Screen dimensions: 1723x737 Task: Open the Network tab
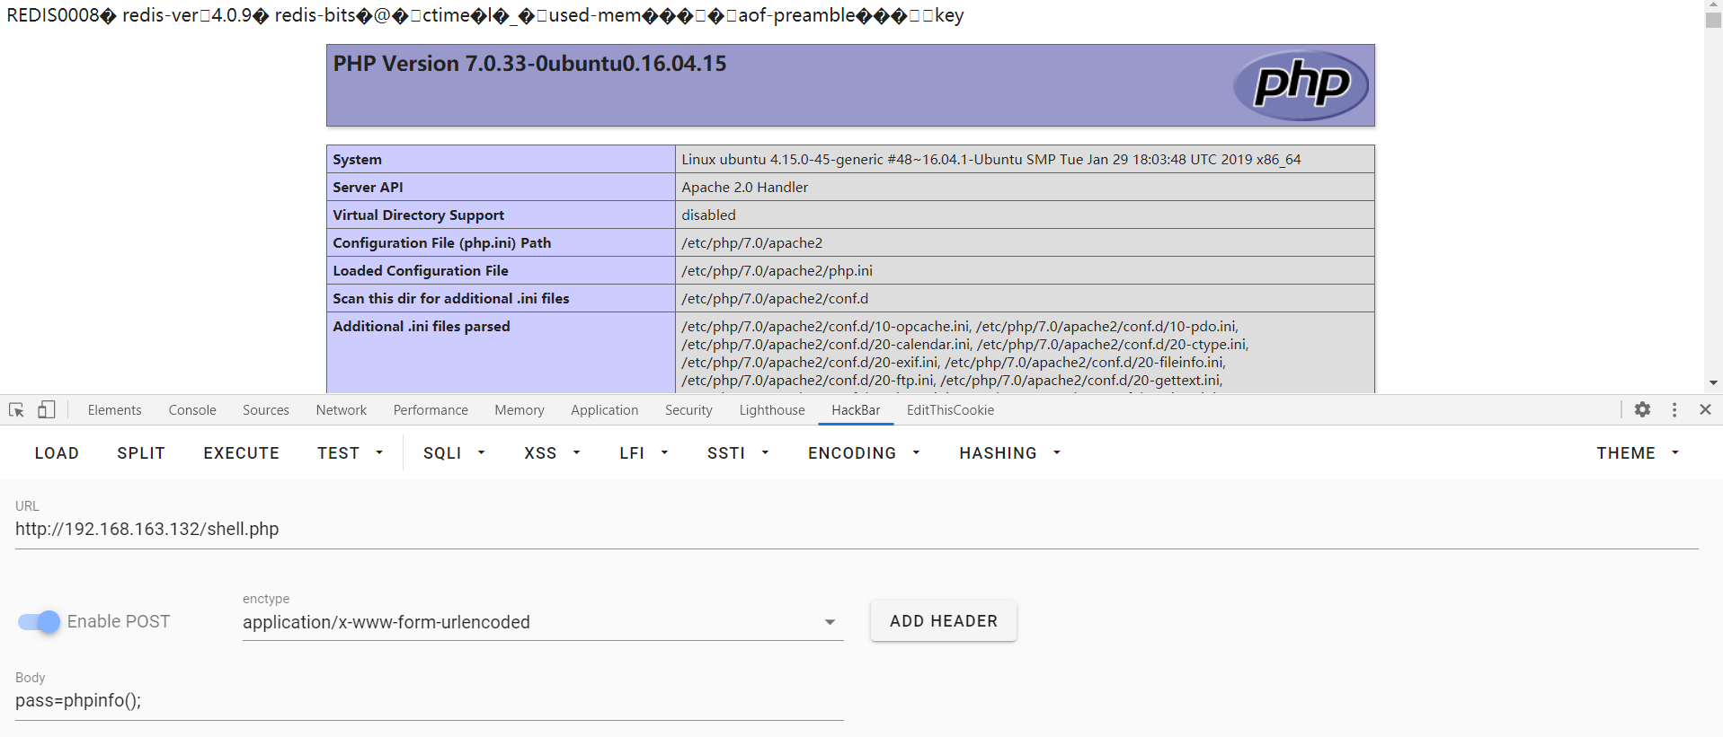(342, 410)
